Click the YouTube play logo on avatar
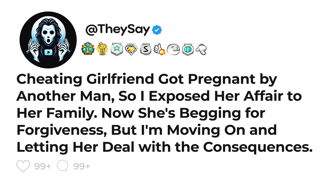The width and height of the screenshot is (321, 180). point(48,52)
